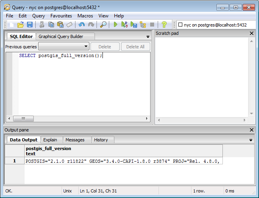Click the Execute pgScript icon
Image resolution: width=259 pixels, height=198 pixels.
(124, 25)
